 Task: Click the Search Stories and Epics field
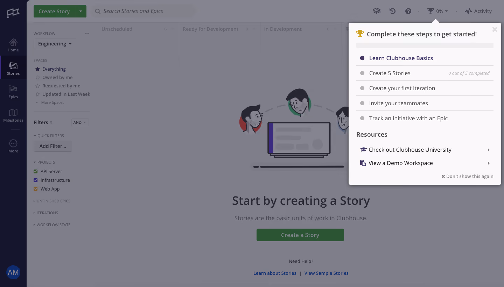click(x=143, y=11)
